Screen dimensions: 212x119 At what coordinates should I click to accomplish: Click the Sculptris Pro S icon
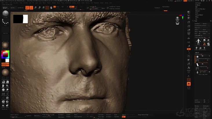[x=51, y=8]
